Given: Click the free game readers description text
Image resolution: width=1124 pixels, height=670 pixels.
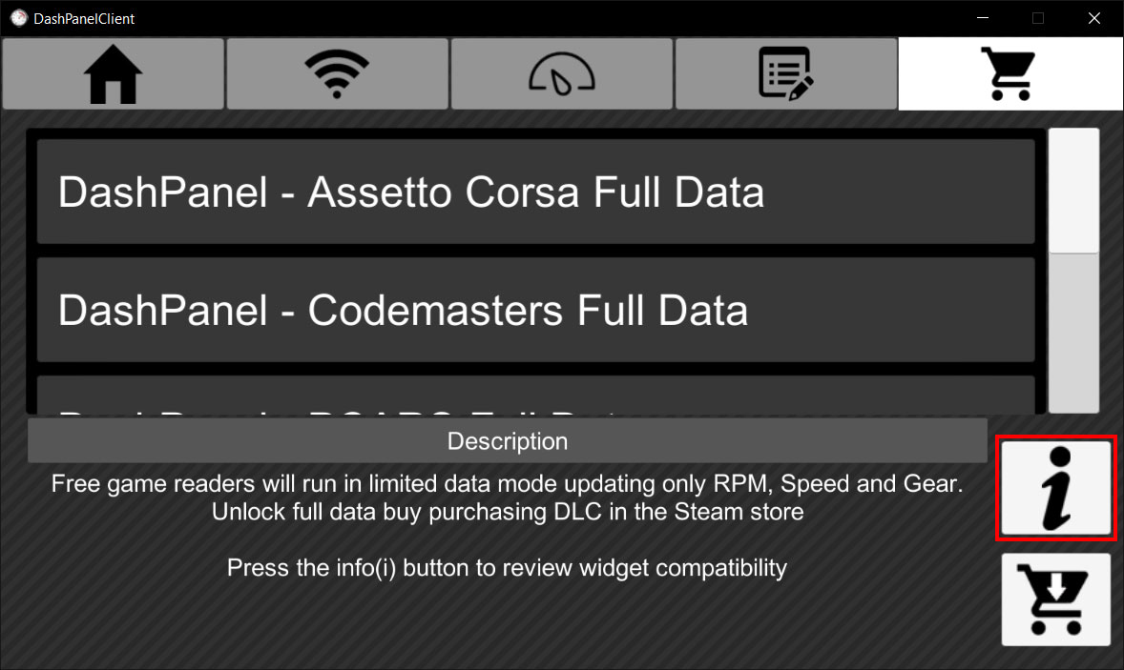Looking at the screenshot, I should click(508, 497).
